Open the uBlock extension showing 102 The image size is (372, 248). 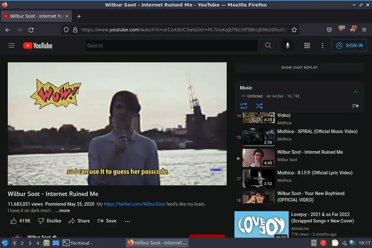click(341, 29)
